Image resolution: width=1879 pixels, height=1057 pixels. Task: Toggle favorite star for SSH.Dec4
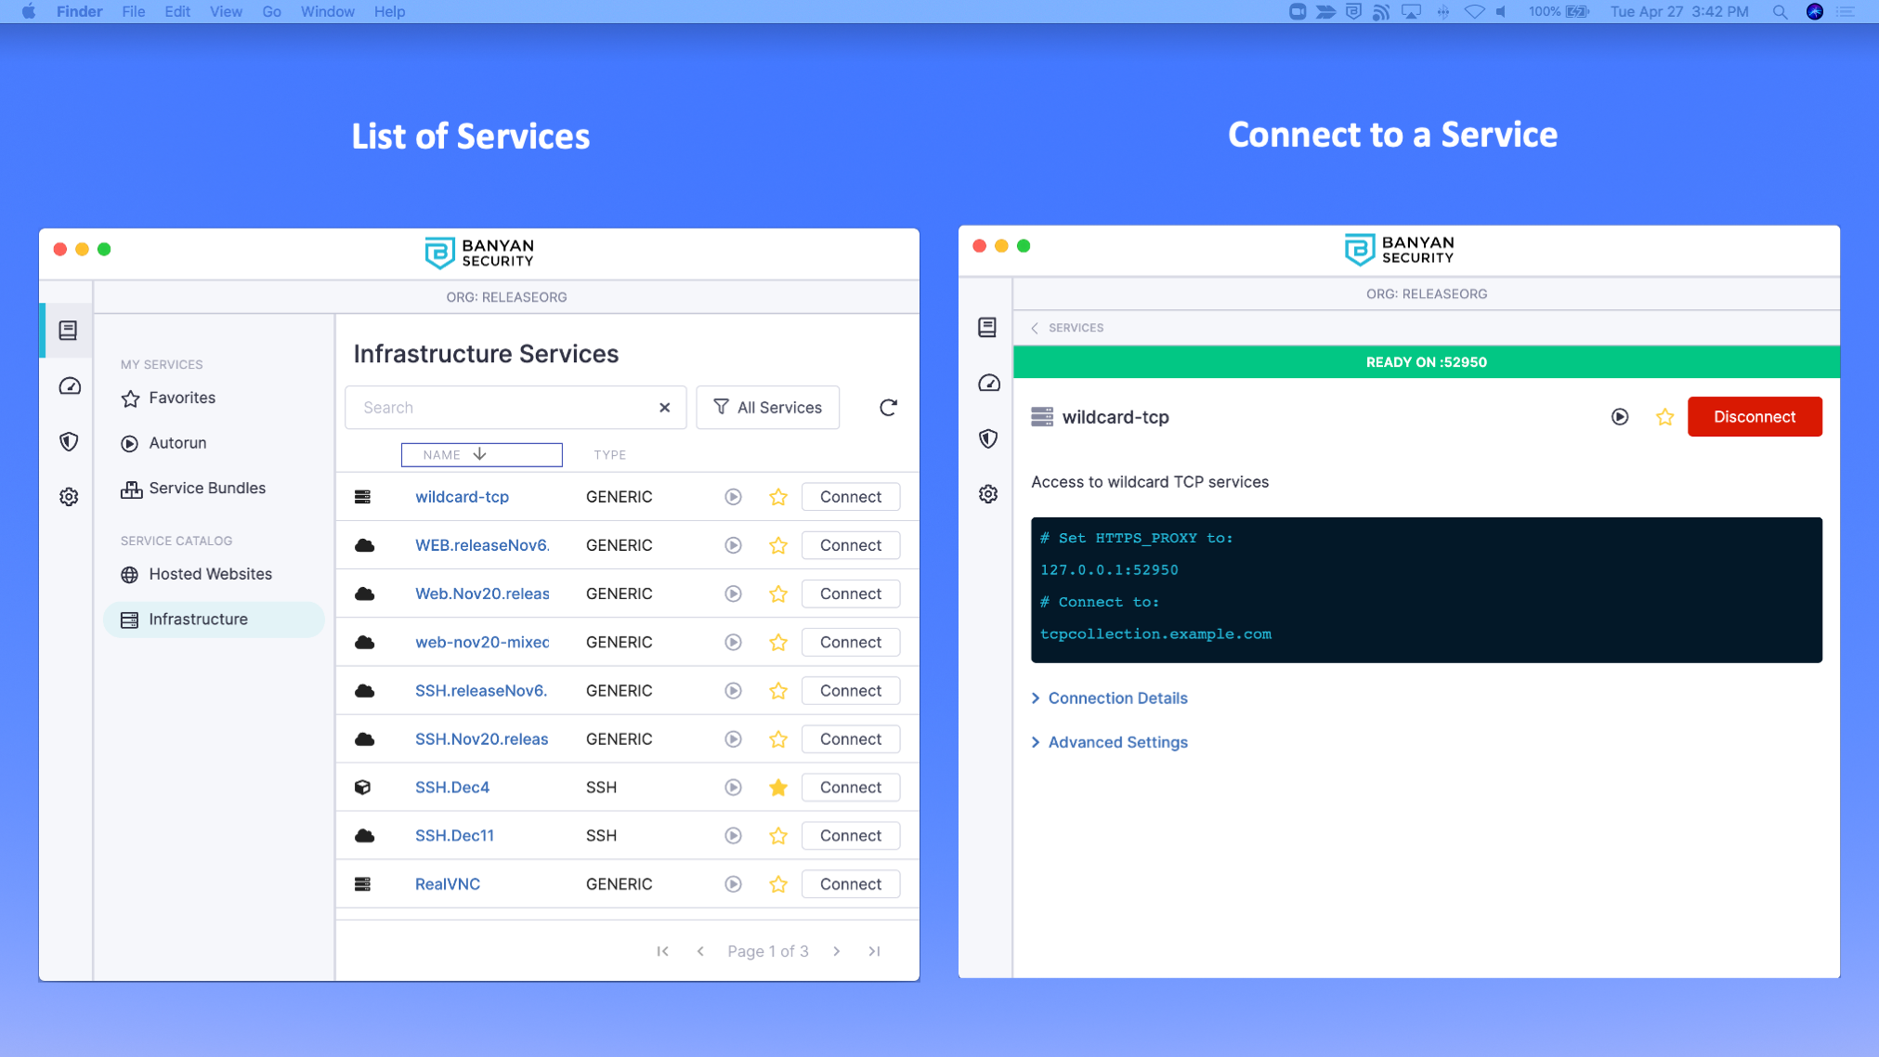click(778, 788)
